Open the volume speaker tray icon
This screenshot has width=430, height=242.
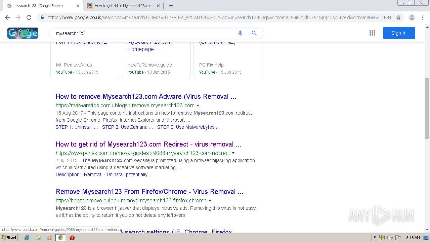(x=390, y=238)
